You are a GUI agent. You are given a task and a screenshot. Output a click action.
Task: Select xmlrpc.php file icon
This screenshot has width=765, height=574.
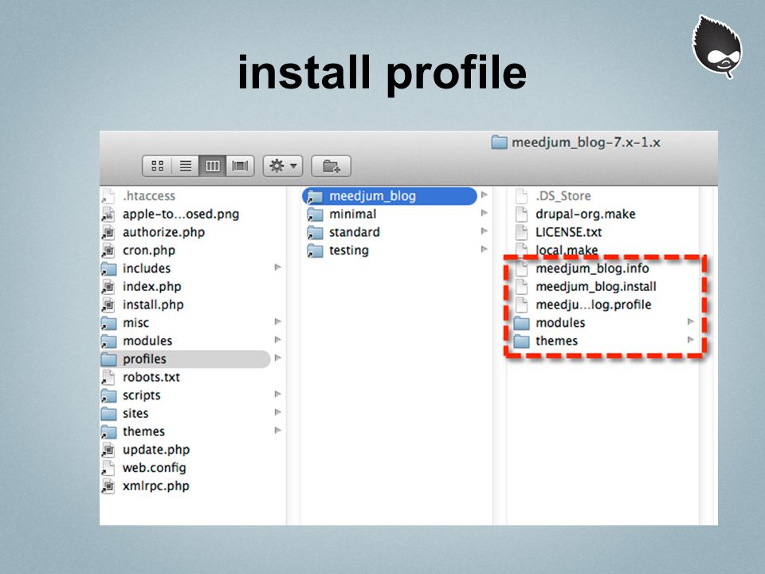pos(108,486)
